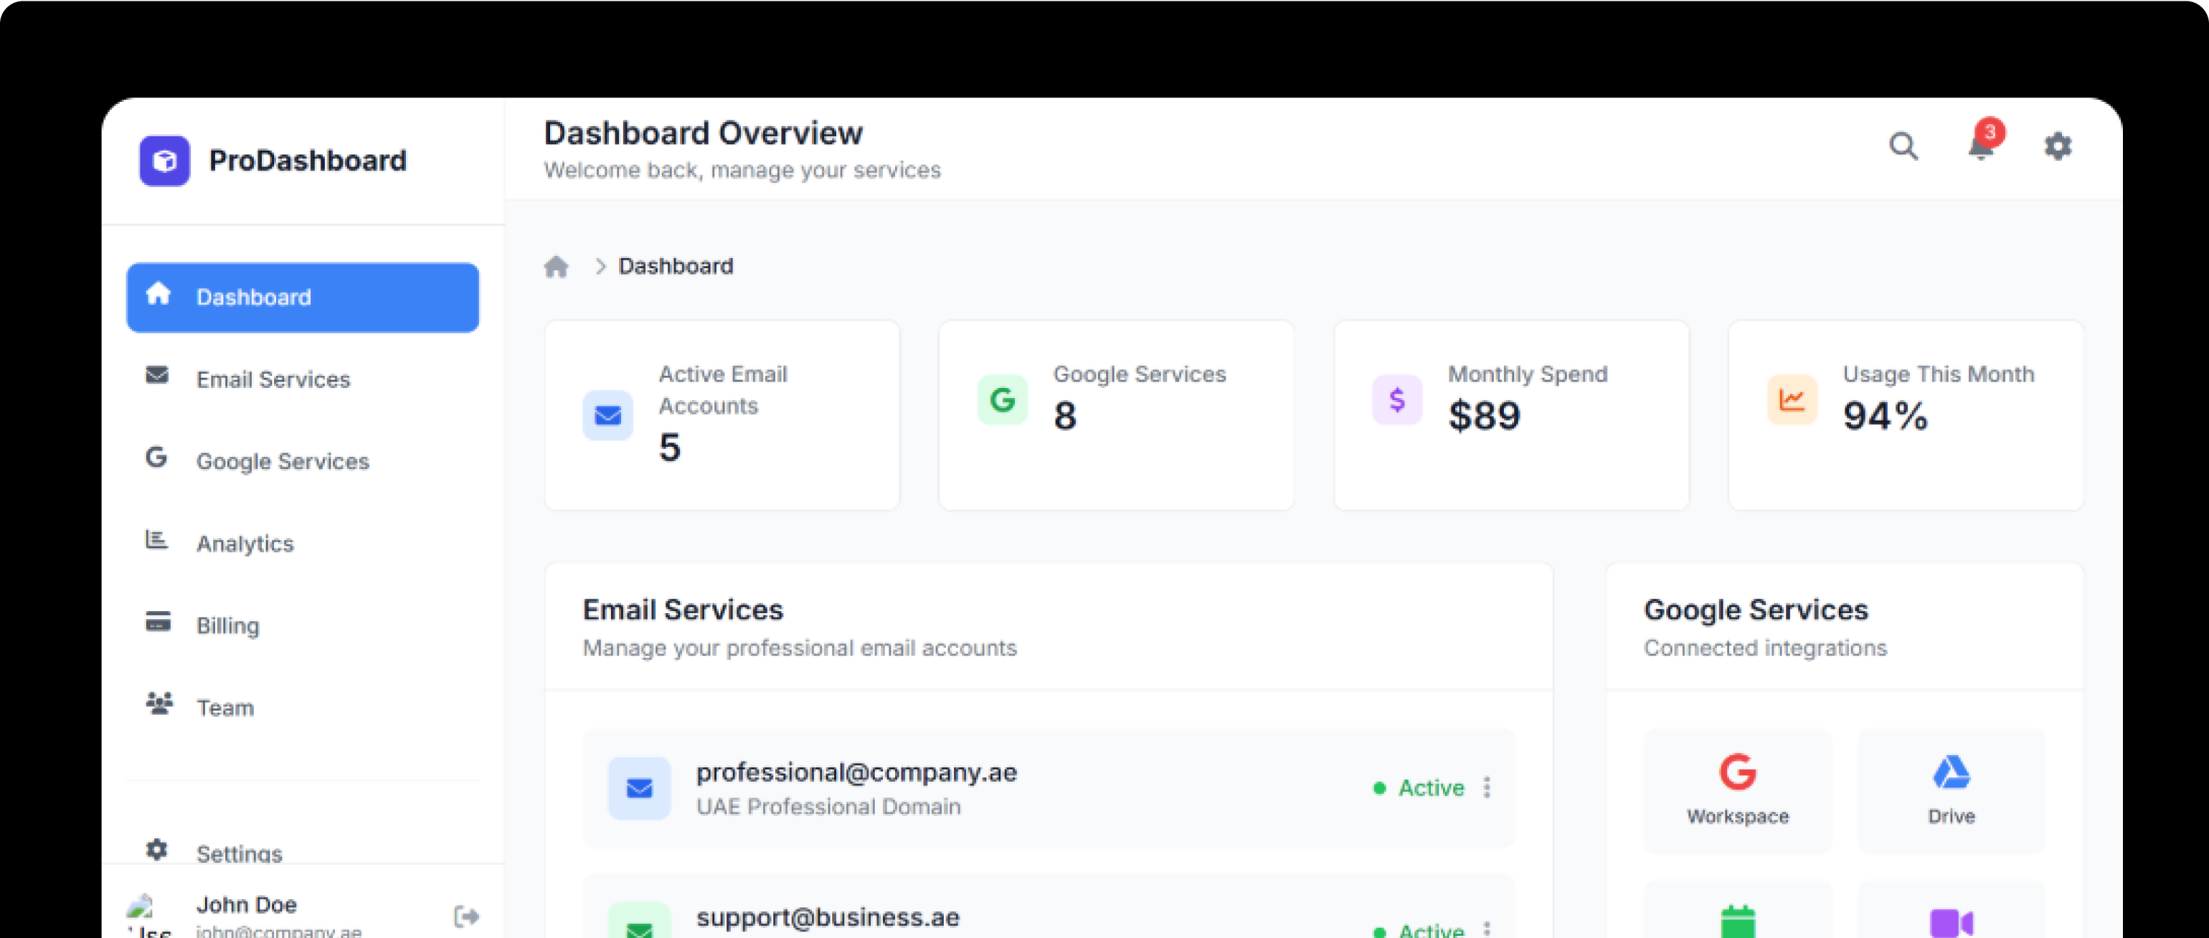Switch to the Email Services section

(273, 379)
